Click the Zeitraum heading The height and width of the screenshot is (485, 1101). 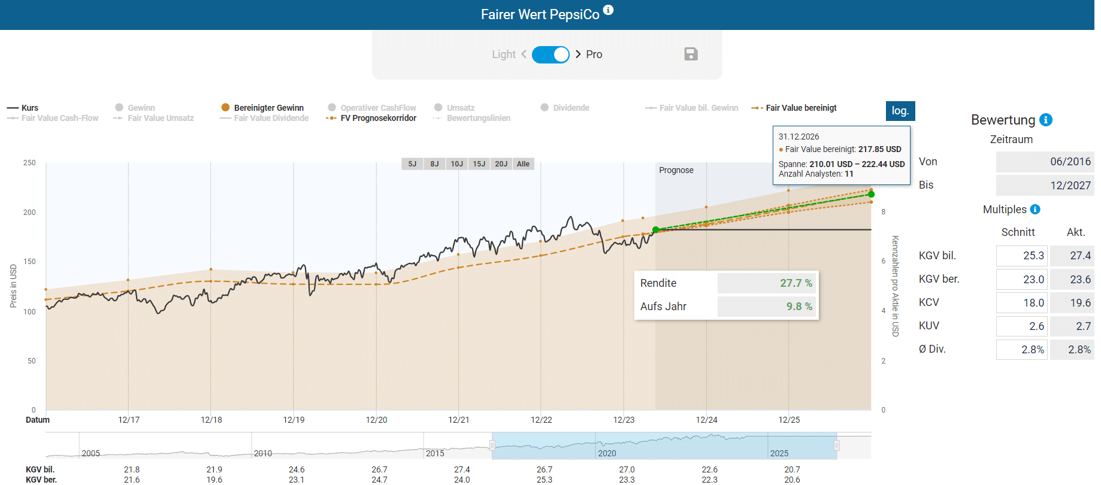point(1011,140)
